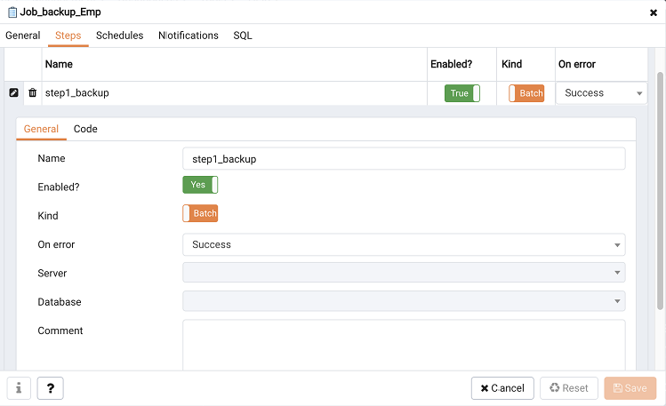The width and height of the screenshot is (666, 406).
Task: Open the Code tab of the step
Action: [x=85, y=129]
